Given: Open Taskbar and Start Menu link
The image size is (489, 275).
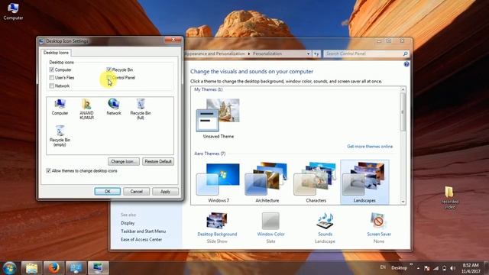Looking at the screenshot, I should [x=143, y=231].
